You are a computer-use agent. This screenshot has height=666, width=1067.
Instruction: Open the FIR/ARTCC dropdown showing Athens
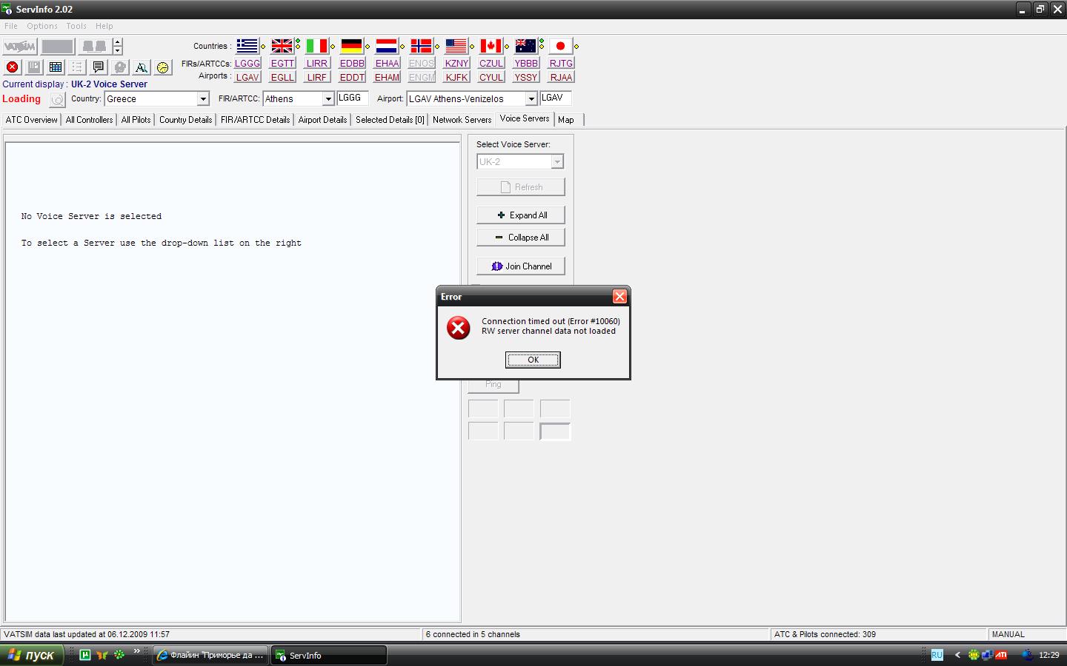(328, 99)
